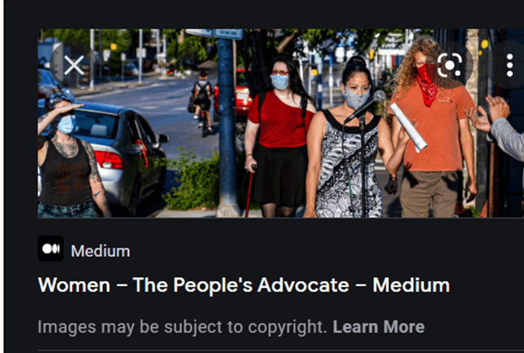Viewport: 524px width, 353px height.
Task: Click the Medium logo favicon
Action: [x=51, y=249]
